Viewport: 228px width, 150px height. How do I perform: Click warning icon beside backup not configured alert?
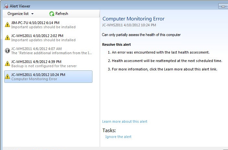point(7,64)
